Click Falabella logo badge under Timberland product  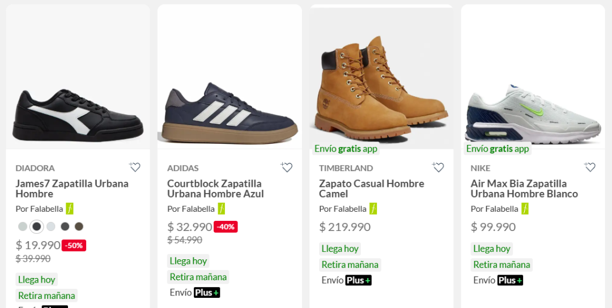pos(373,208)
